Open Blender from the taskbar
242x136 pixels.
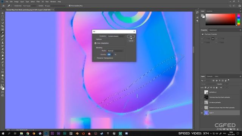pyautogui.click(x=77, y=133)
